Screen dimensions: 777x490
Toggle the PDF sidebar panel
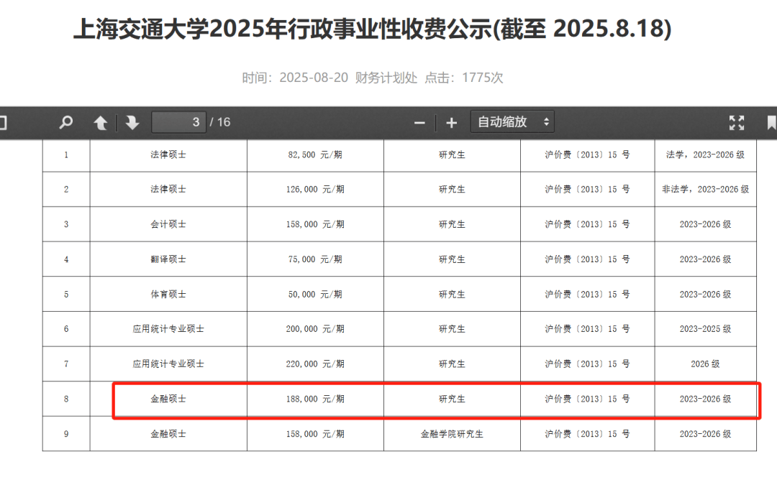[2, 123]
